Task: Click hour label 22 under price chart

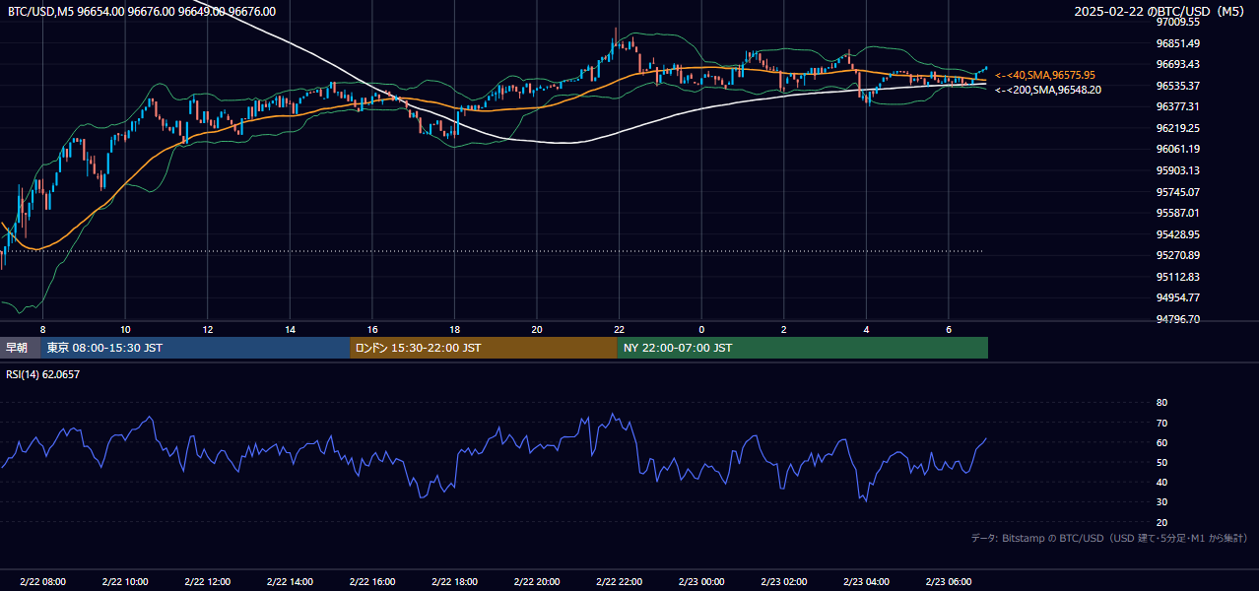Action: (619, 329)
